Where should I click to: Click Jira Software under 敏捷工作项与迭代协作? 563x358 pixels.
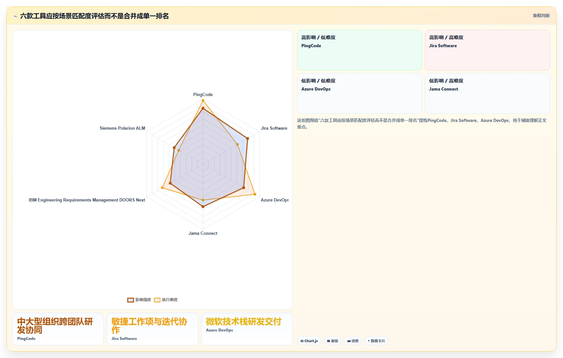tap(124, 339)
